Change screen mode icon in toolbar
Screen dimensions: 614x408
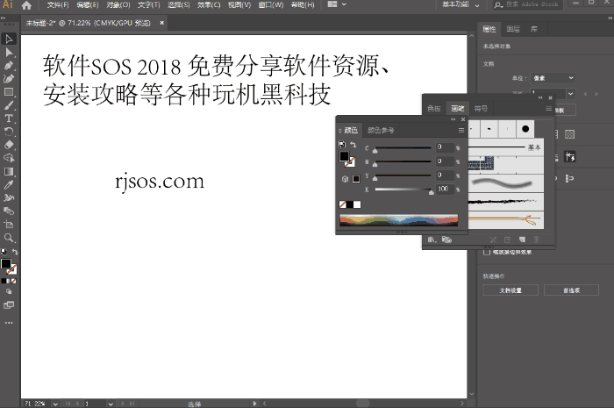9,305
